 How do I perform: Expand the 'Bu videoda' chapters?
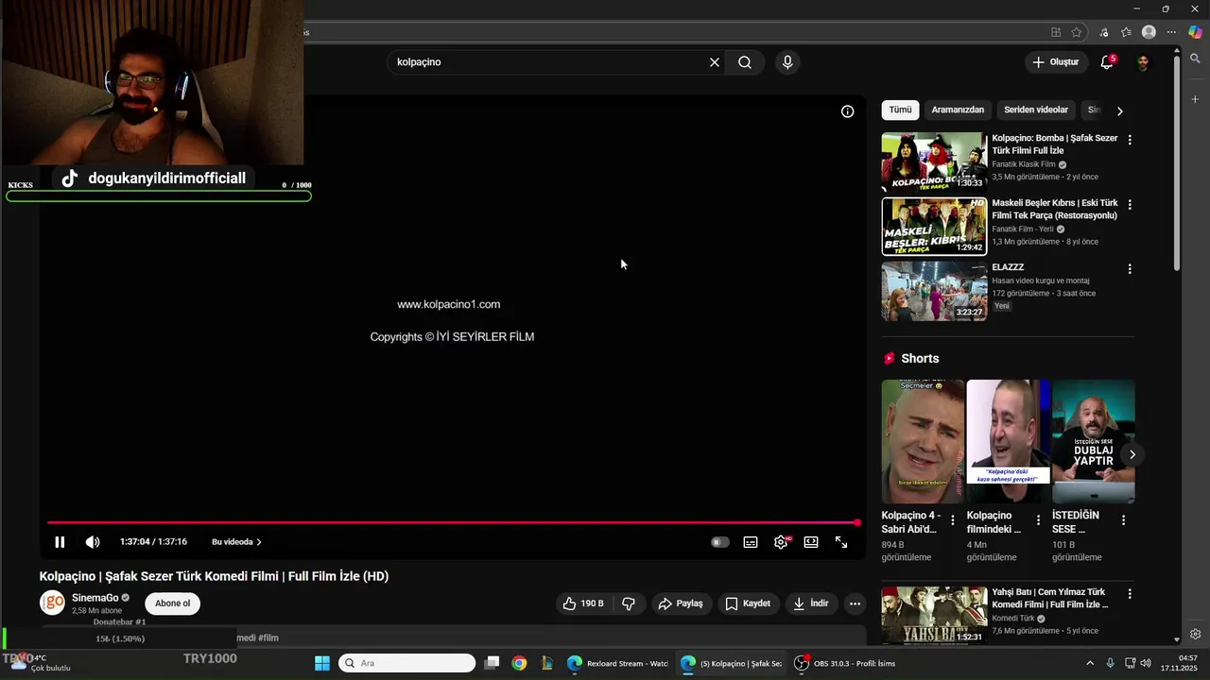[x=236, y=542]
